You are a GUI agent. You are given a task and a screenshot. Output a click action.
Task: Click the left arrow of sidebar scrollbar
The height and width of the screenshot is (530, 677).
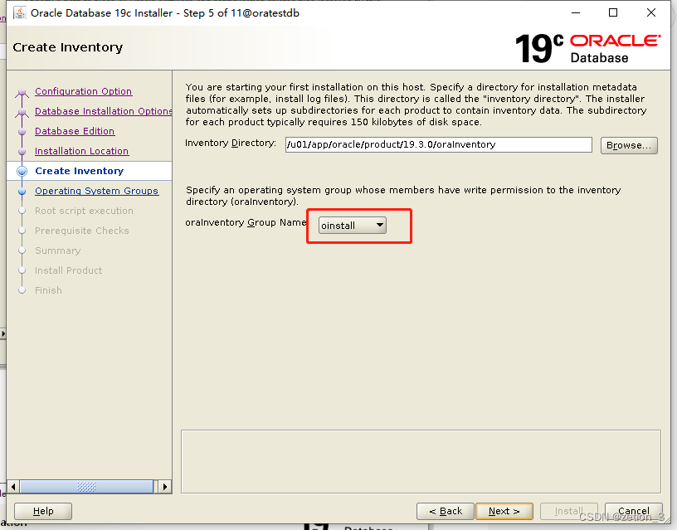(13, 487)
